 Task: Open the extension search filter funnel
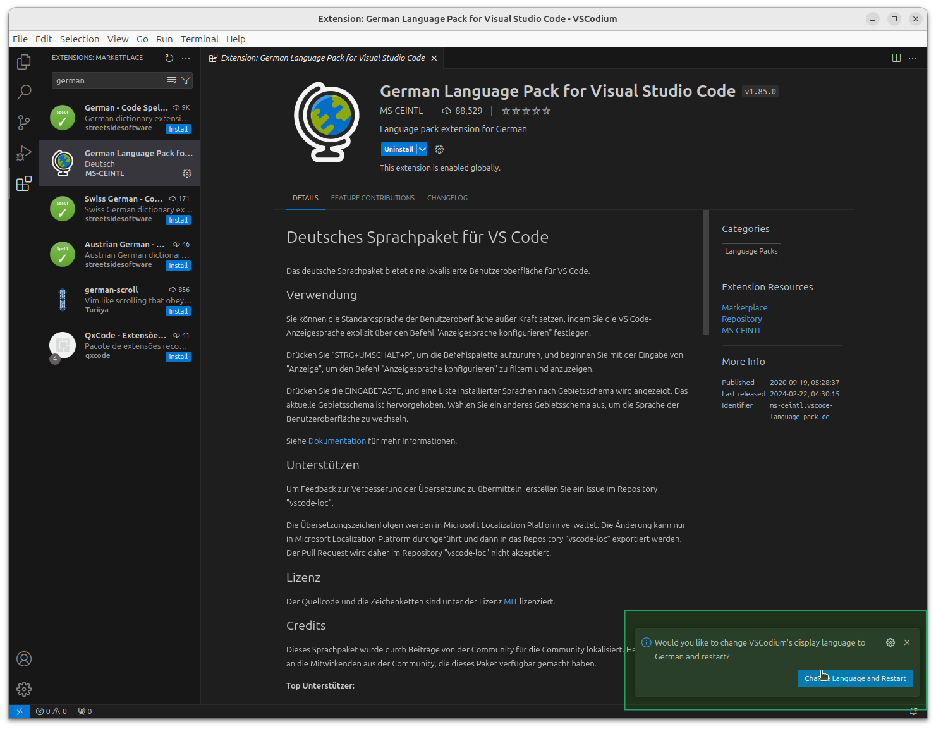click(186, 80)
